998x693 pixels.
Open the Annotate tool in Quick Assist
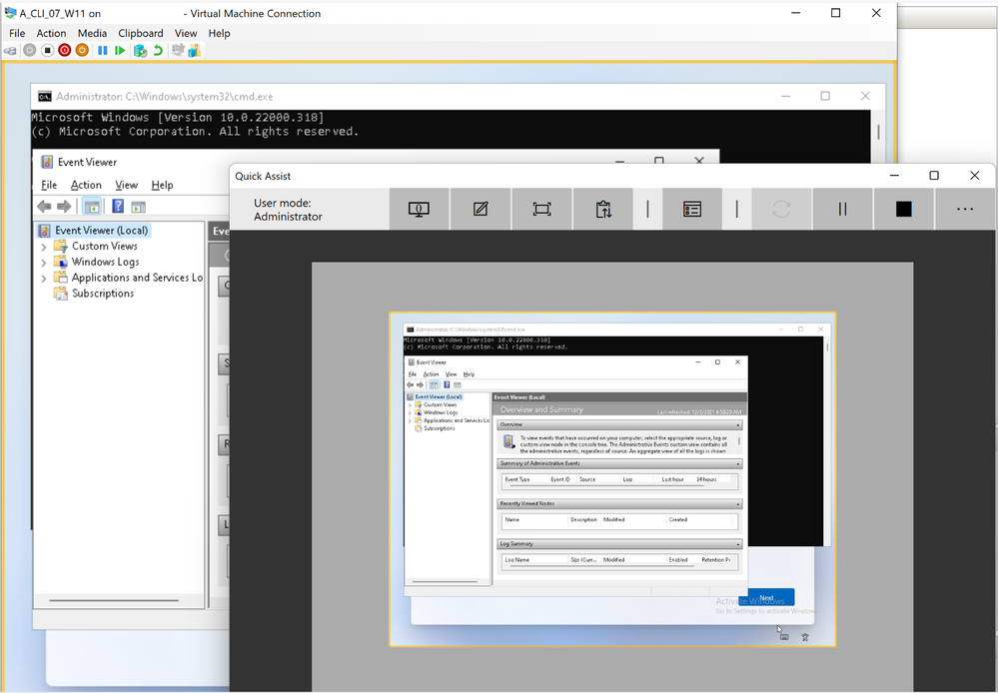coord(481,209)
